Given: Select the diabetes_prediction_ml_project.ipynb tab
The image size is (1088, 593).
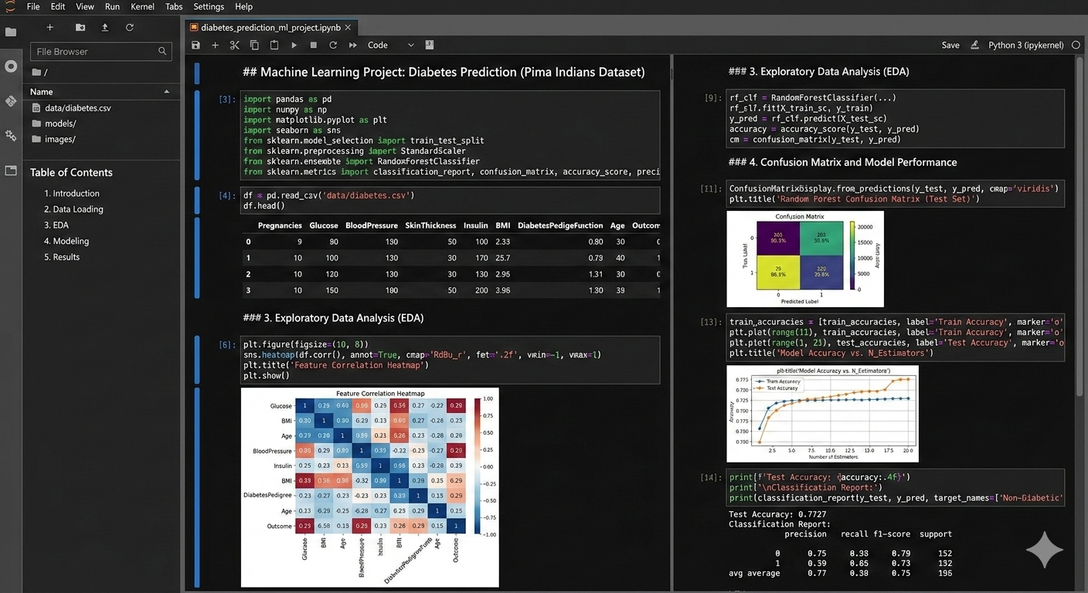Looking at the screenshot, I should (x=265, y=27).
